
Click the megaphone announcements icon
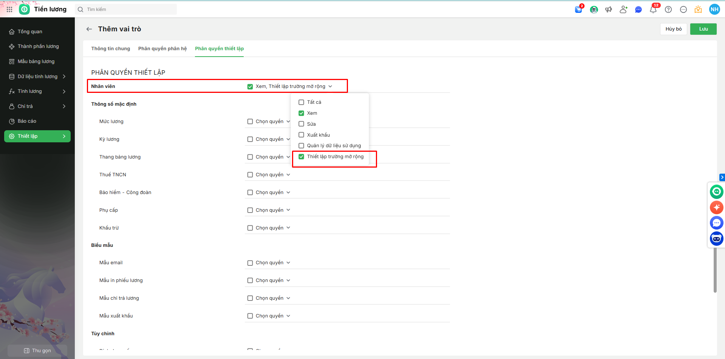pos(609,9)
